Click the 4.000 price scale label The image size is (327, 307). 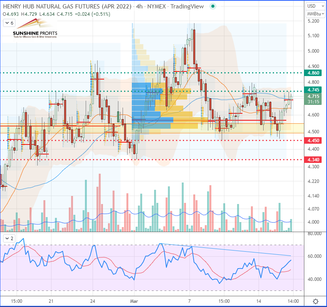[x=314, y=222]
